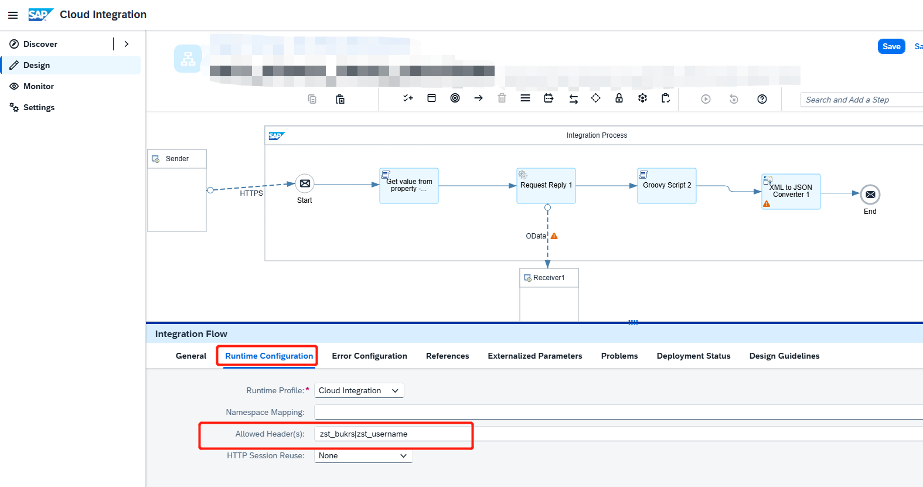Click the diamond routing toolbar icon
923x487 pixels.
(x=595, y=98)
